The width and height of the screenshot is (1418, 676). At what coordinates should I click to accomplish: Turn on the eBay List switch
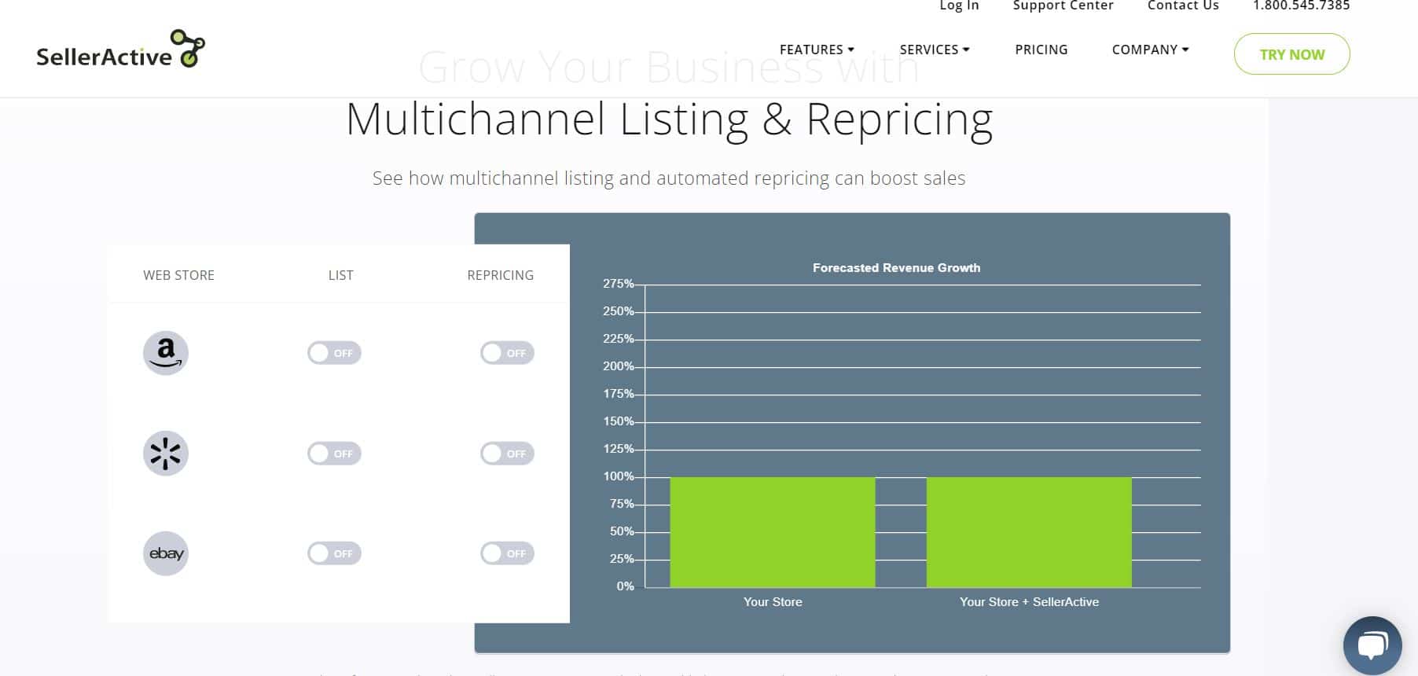pos(334,553)
